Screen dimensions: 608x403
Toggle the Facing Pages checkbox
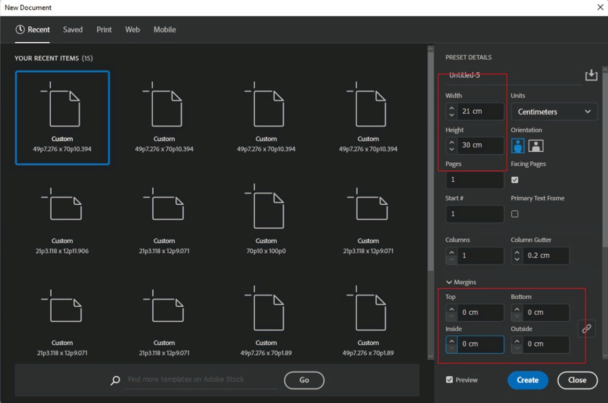pyautogui.click(x=515, y=180)
